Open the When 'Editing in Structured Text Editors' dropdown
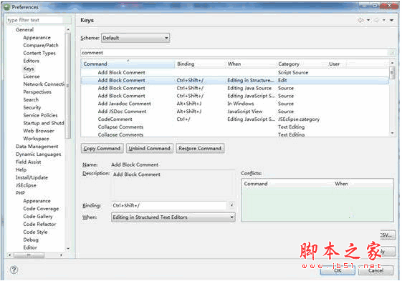402x281 pixels. tap(173, 217)
